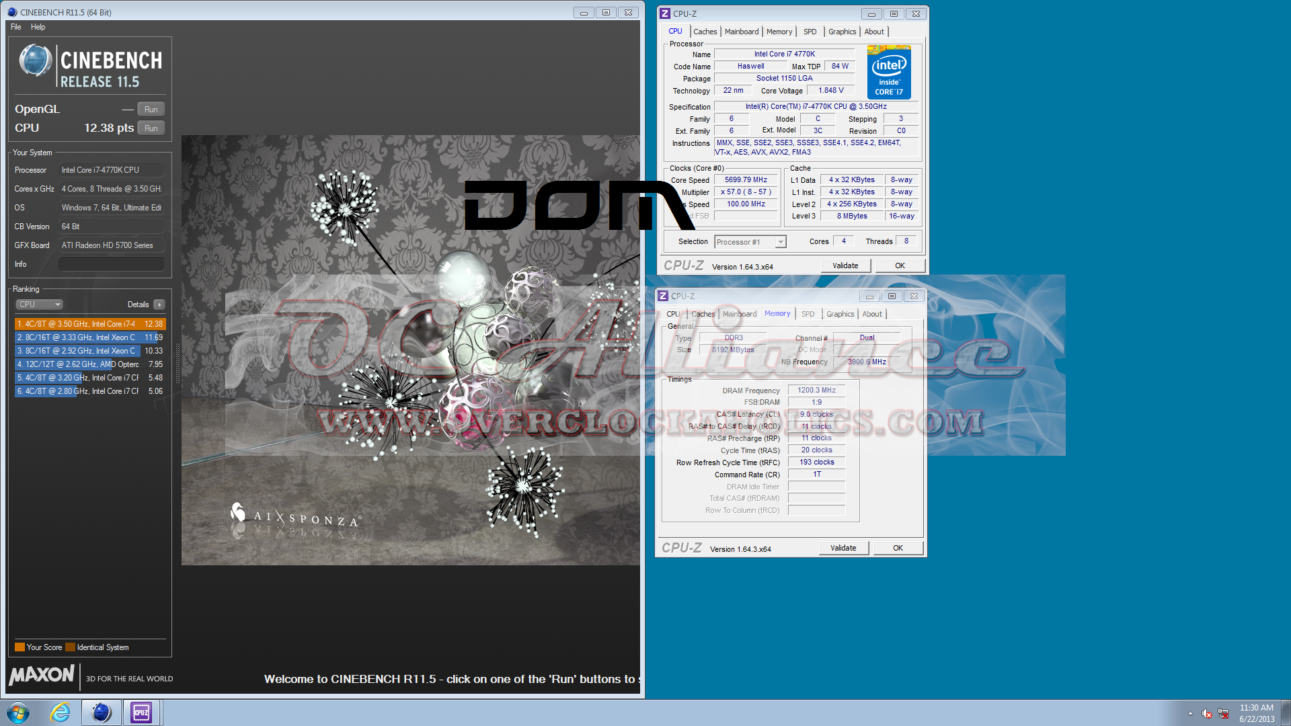This screenshot has width=1291, height=726.
Task: Select Graphics tab in lower CPU-Z window
Action: (840, 314)
